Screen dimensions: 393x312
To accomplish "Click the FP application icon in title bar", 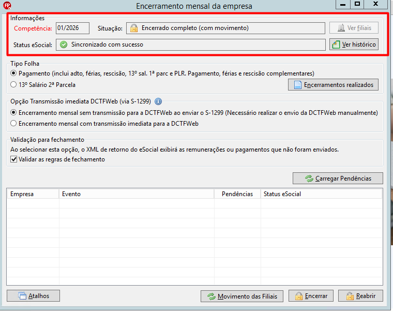I will pos(7,5).
